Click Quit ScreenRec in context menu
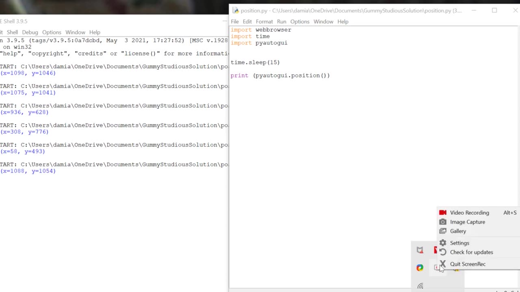The height and width of the screenshot is (292, 520). click(x=468, y=264)
